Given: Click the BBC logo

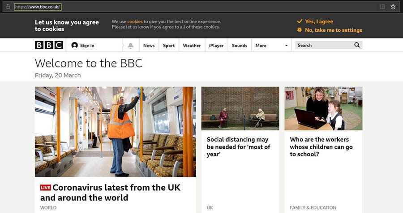Looking at the screenshot, I should click(x=49, y=45).
